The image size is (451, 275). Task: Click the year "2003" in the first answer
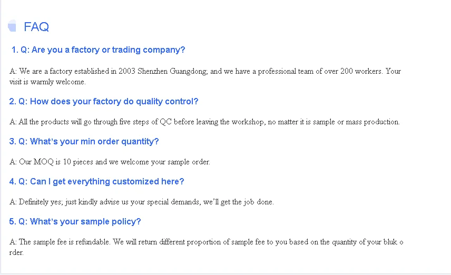point(127,71)
